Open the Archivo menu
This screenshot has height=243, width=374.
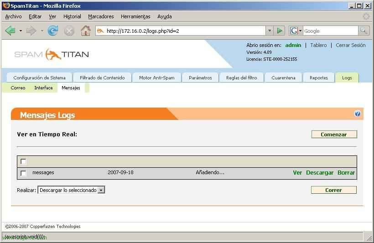tap(13, 16)
